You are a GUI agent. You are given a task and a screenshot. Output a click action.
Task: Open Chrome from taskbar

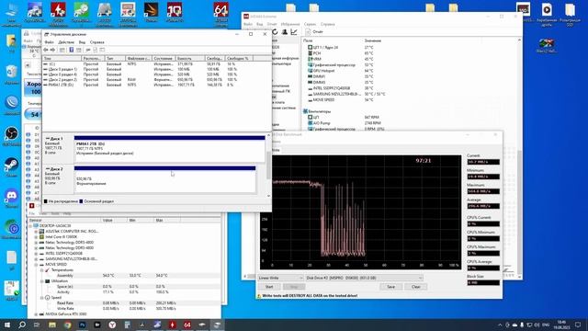67,325
